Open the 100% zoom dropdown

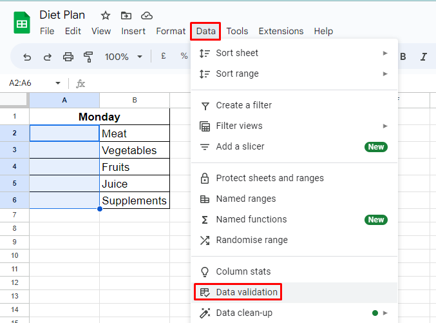(x=123, y=57)
